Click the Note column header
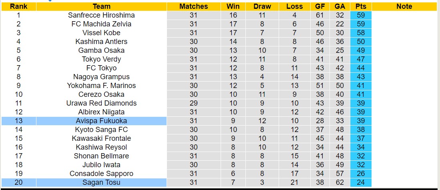Image resolution: width=440 pixels, height=190 pixels. tap(404, 6)
